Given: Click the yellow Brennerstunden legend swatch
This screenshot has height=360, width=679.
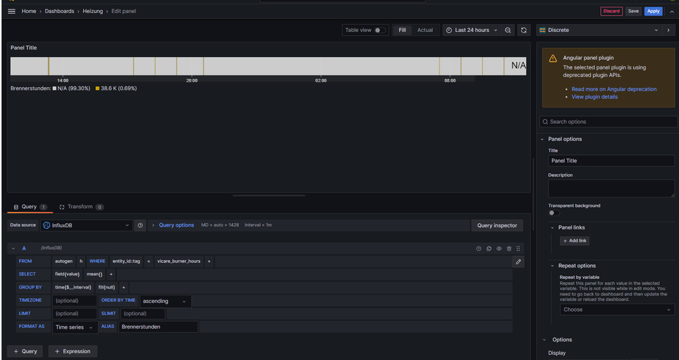Looking at the screenshot, I should click(97, 88).
